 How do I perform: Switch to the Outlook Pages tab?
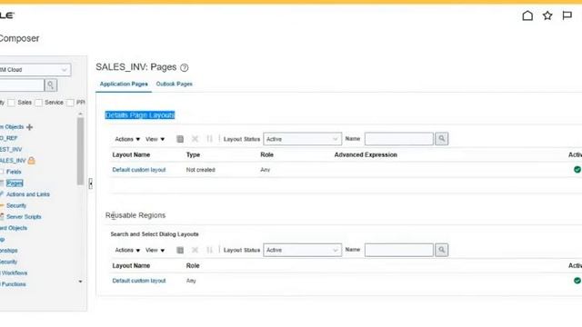[174, 84]
